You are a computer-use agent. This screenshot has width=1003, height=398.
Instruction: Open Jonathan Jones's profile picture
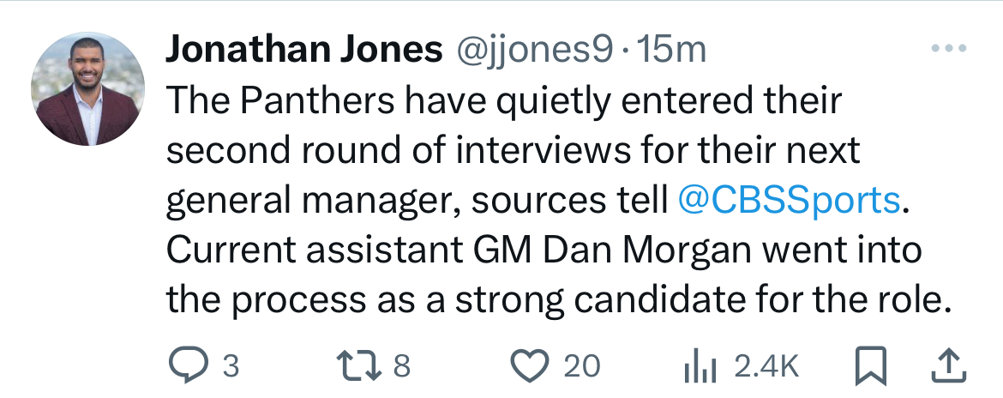click(87, 88)
